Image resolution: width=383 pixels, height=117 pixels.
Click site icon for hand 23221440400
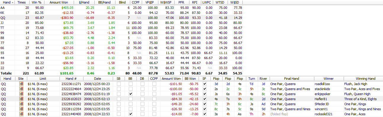point(21,114)
